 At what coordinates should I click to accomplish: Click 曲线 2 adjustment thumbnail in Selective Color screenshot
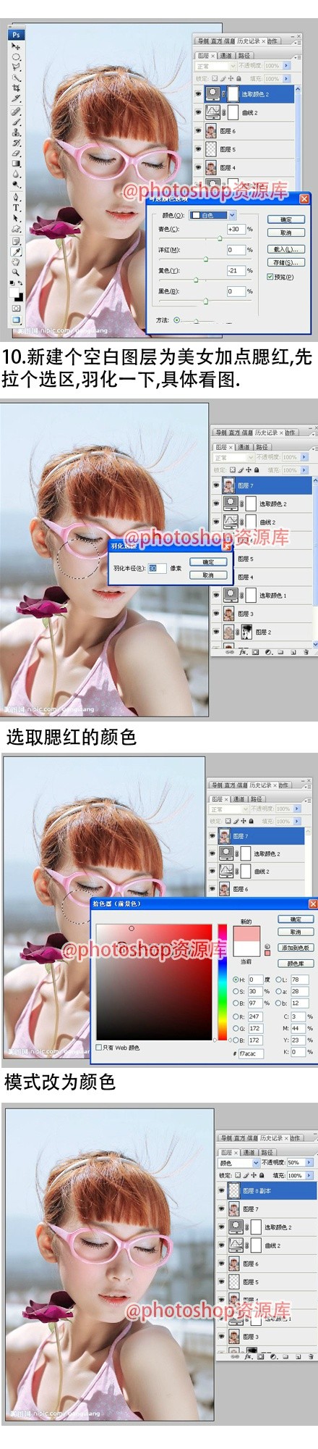click(x=213, y=113)
